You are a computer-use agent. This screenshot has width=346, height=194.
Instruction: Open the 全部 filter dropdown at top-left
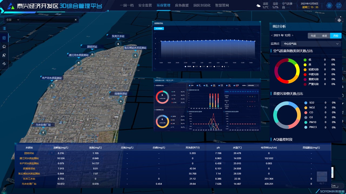tap(12, 20)
